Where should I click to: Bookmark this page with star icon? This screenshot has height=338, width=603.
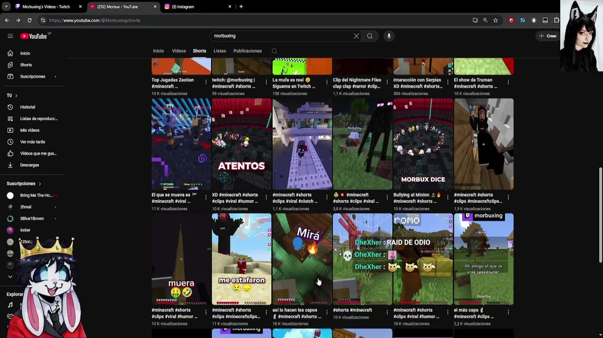(x=495, y=20)
